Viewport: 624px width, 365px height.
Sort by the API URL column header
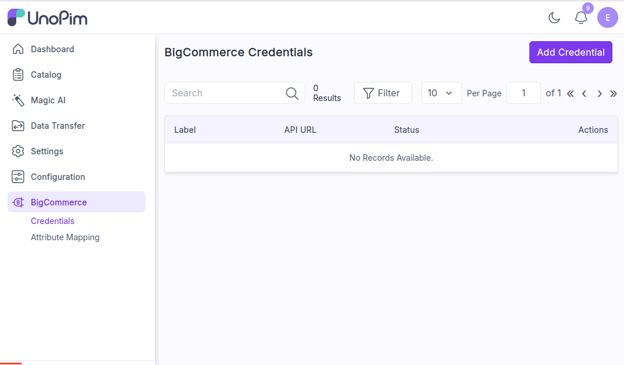click(300, 130)
